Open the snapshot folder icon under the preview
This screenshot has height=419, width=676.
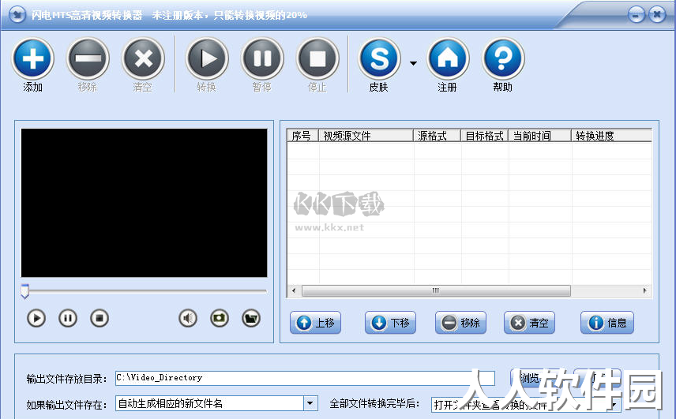(x=251, y=319)
